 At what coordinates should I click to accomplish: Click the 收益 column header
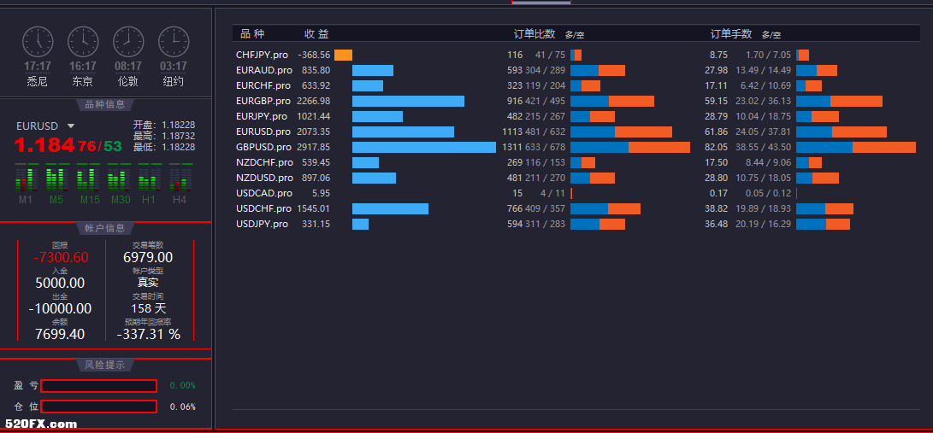[316, 34]
